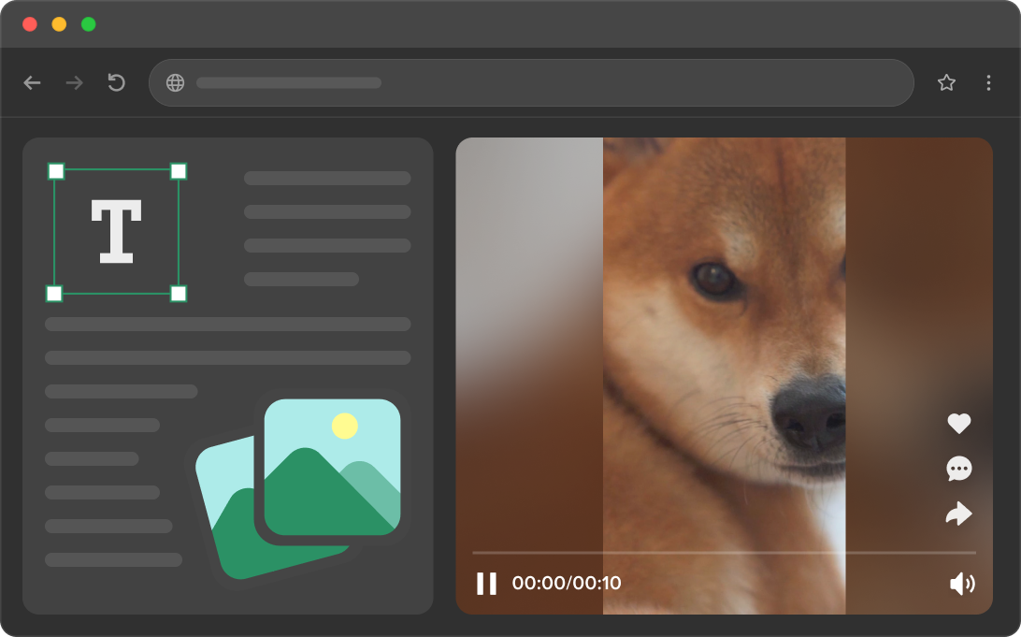This screenshot has width=1021, height=637.
Task: Click the address bar URL field
Action: (542, 82)
